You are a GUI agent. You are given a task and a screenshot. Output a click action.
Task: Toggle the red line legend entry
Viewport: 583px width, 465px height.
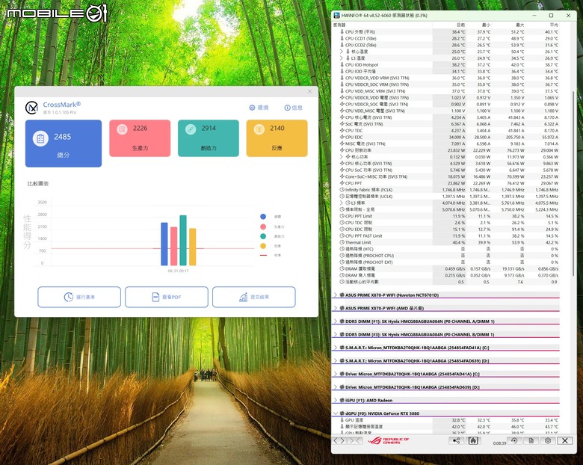263,255
